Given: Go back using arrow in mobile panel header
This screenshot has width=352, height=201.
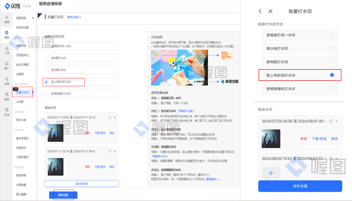Looking at the screenshot, I should pos(260,11).
